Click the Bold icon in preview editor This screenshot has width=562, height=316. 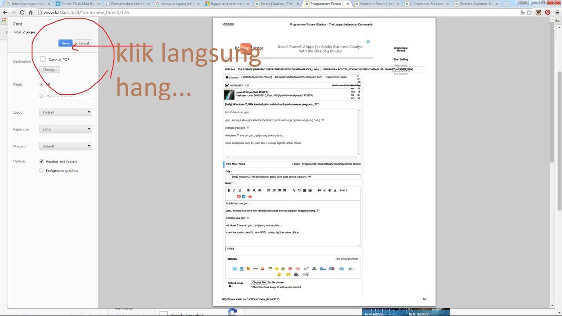point(229,190)
